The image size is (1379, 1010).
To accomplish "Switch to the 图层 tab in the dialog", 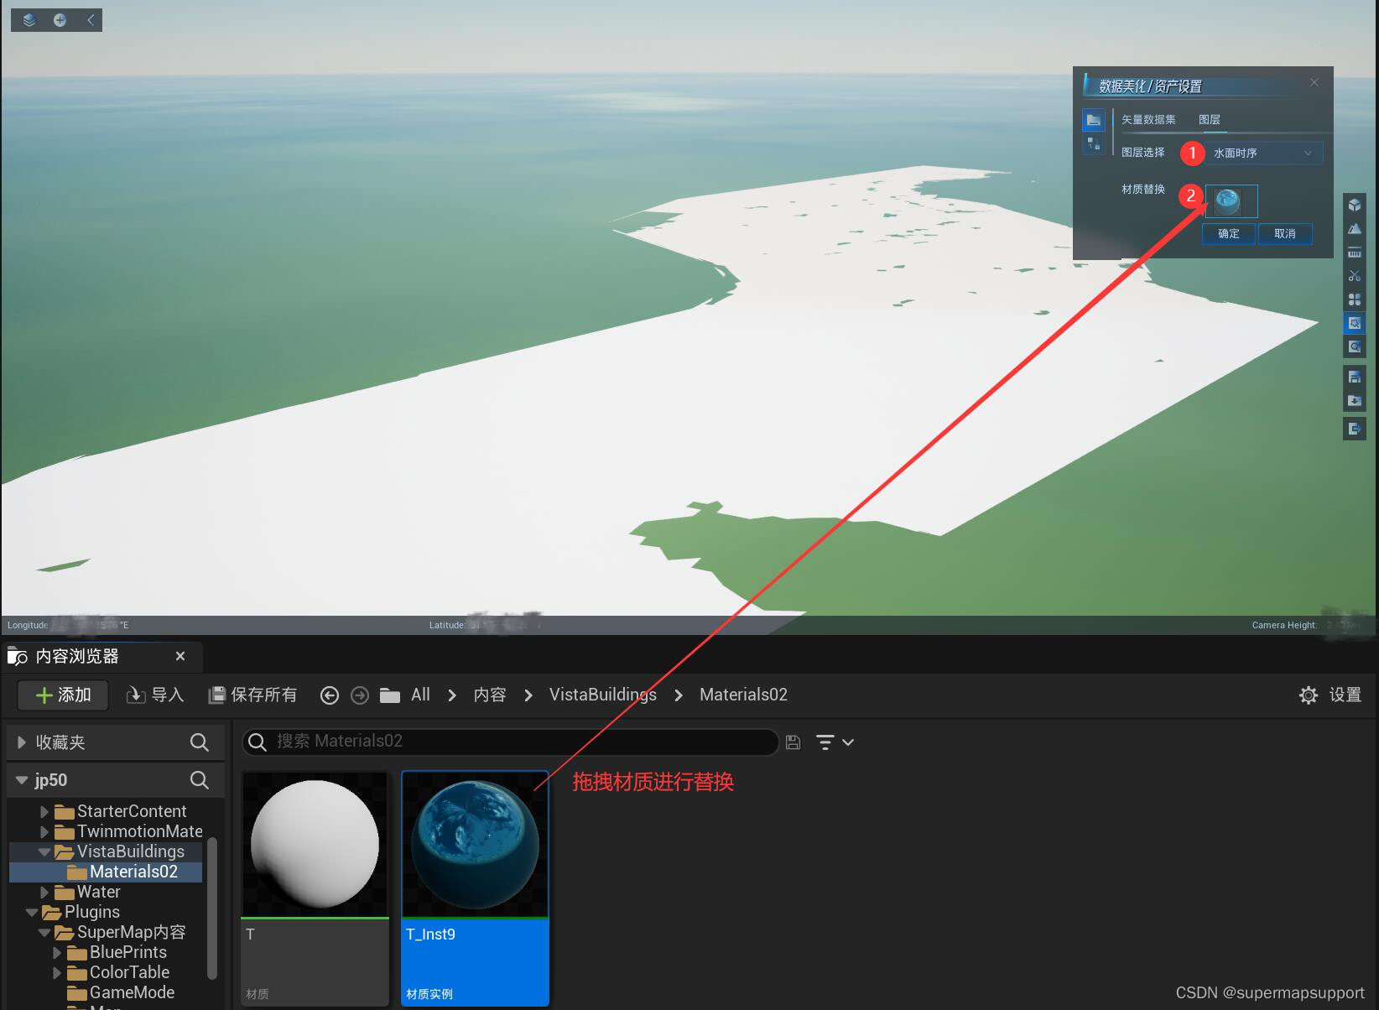I will pos(1210,119).
